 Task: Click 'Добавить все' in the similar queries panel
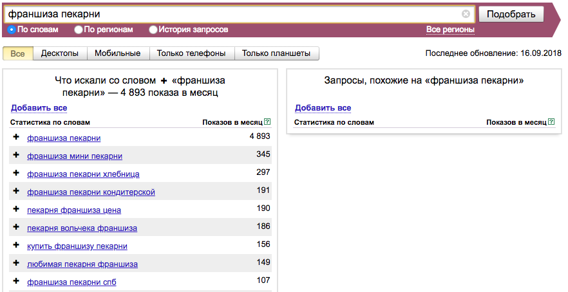coord(323,108)
